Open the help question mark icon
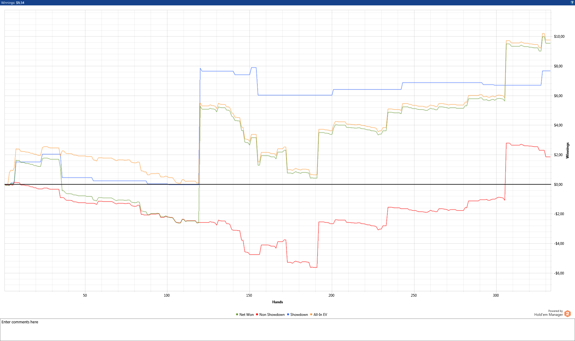 click(x=572, y=2)
